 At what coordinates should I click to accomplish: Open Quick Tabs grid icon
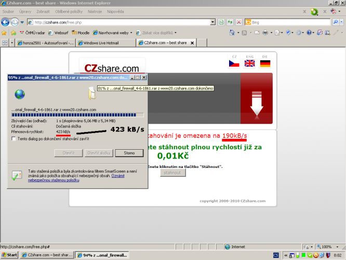(5, 43)
